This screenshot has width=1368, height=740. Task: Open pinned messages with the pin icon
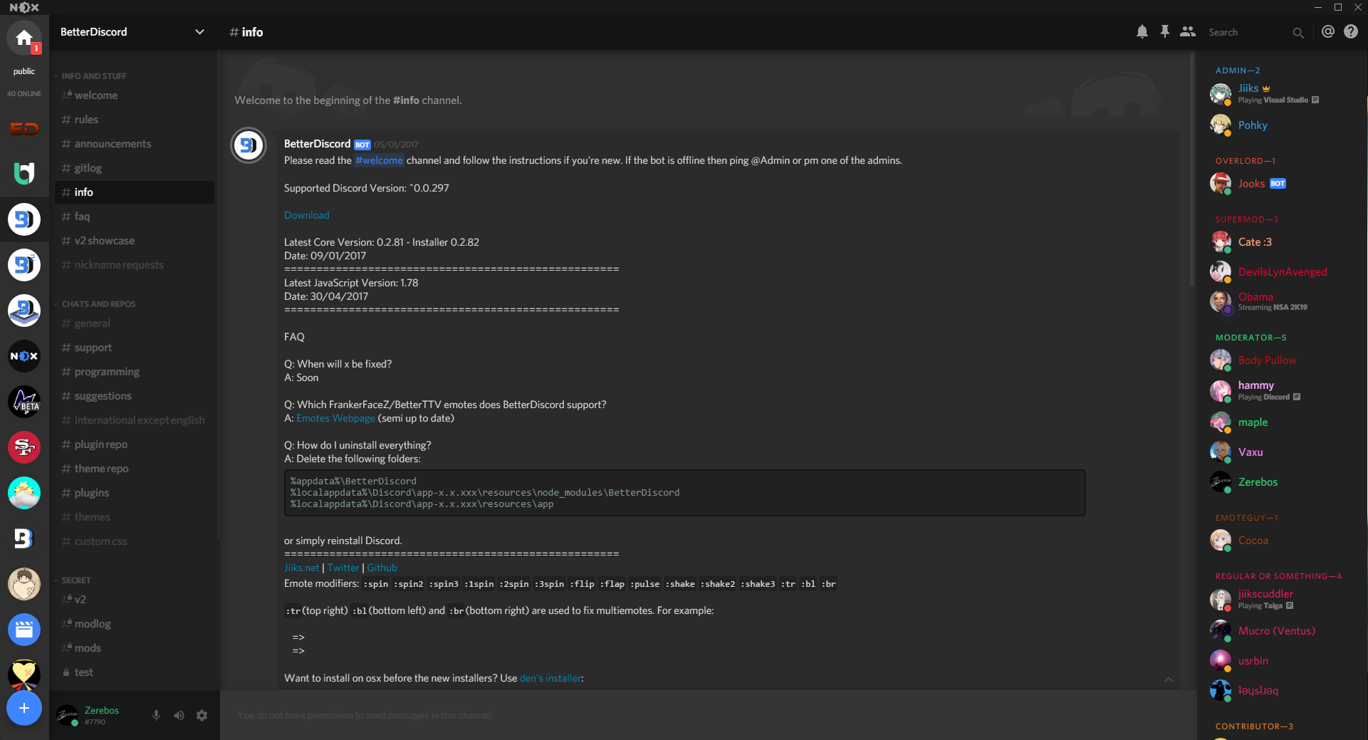click(x=1164, y=32)
